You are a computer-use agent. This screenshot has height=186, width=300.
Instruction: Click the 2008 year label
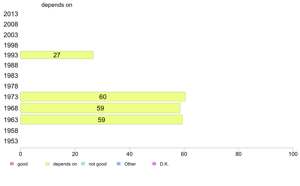[x=11, y=24]
